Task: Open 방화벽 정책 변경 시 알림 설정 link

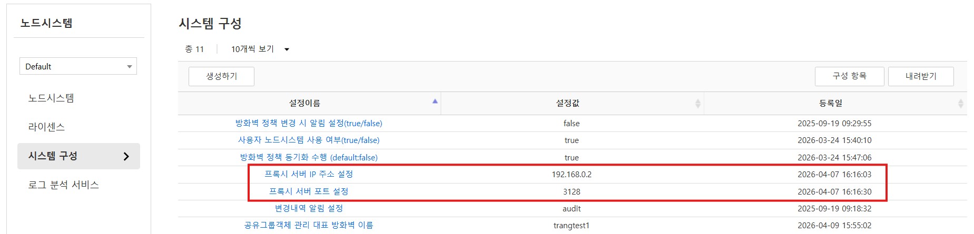Action: [309, 123]
